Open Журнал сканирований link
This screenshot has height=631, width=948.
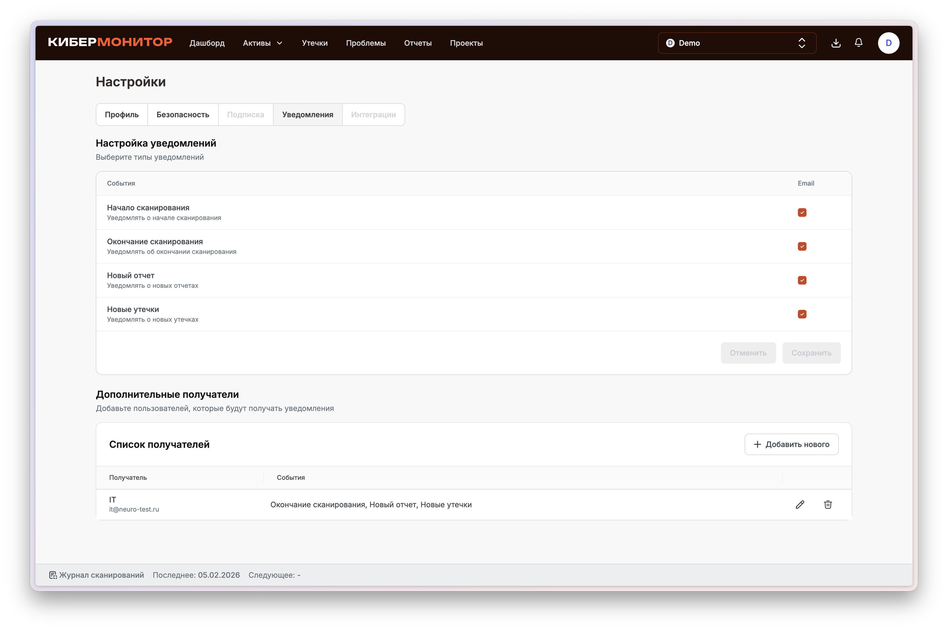click(101, 575)
